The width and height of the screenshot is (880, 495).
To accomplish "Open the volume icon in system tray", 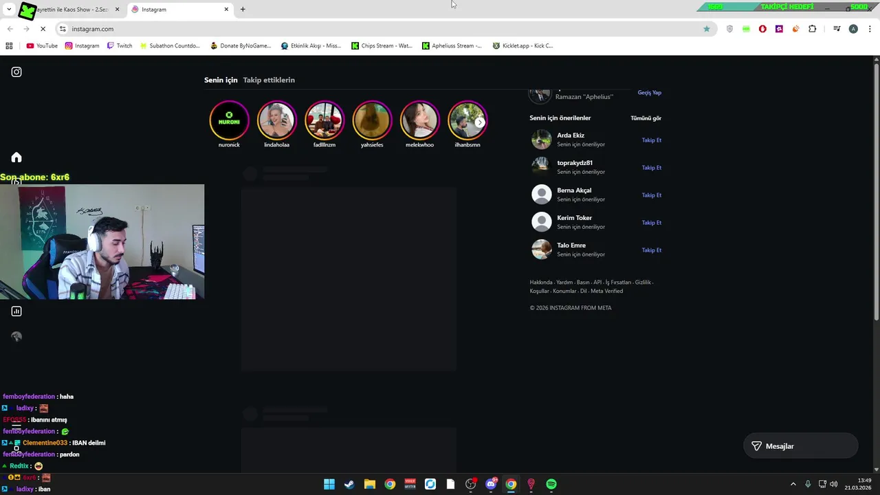I will tap(834, 484).
